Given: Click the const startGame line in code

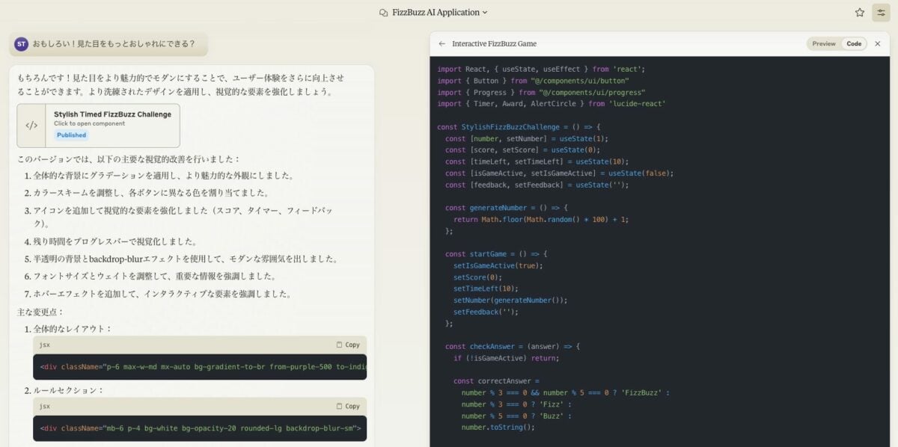Looking at the screenshot, I should click(496, 253).
